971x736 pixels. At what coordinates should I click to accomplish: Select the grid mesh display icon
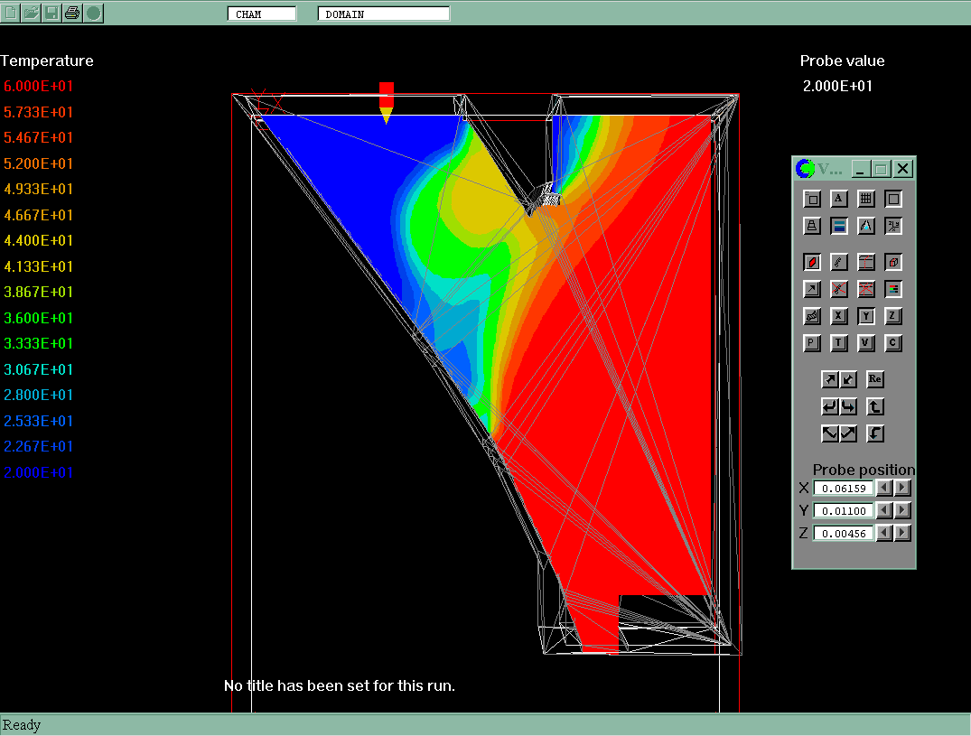(865, 199)
